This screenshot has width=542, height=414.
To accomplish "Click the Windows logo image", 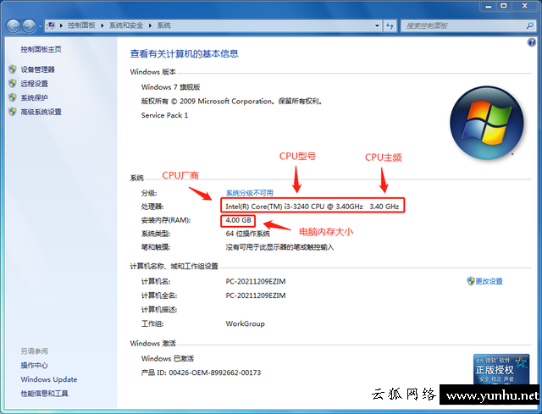I will [x=487, y=123].
